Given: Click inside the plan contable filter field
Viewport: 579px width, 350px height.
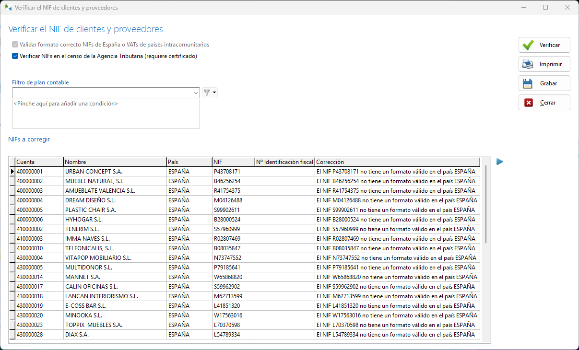Looking at the screenshot, I should coord(96,92).
